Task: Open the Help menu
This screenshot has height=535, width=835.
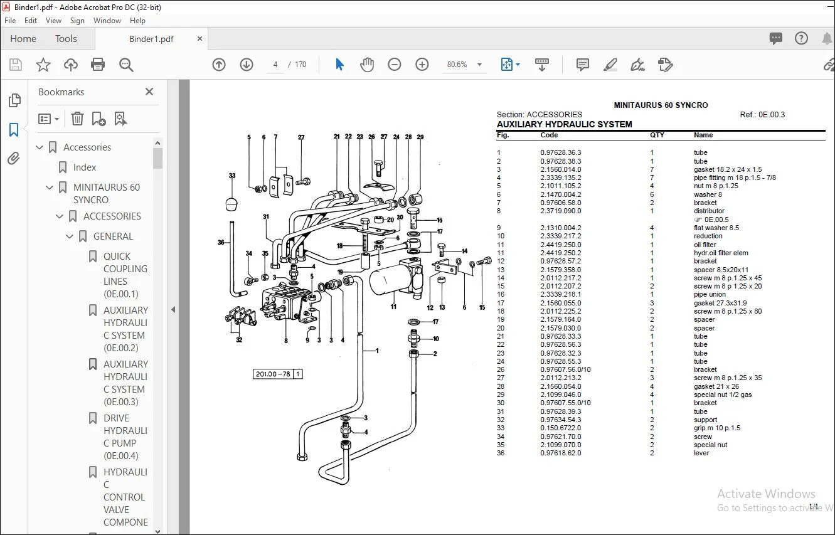Action: [x=137, y=21]
